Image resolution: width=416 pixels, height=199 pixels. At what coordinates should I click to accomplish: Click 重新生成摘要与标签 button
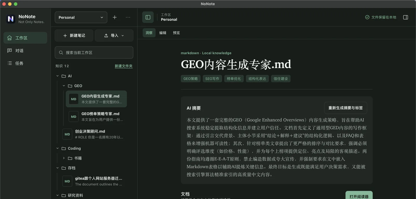coord(346,108)
